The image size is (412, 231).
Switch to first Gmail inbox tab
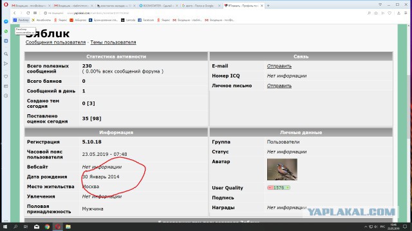tap(31, 6)
